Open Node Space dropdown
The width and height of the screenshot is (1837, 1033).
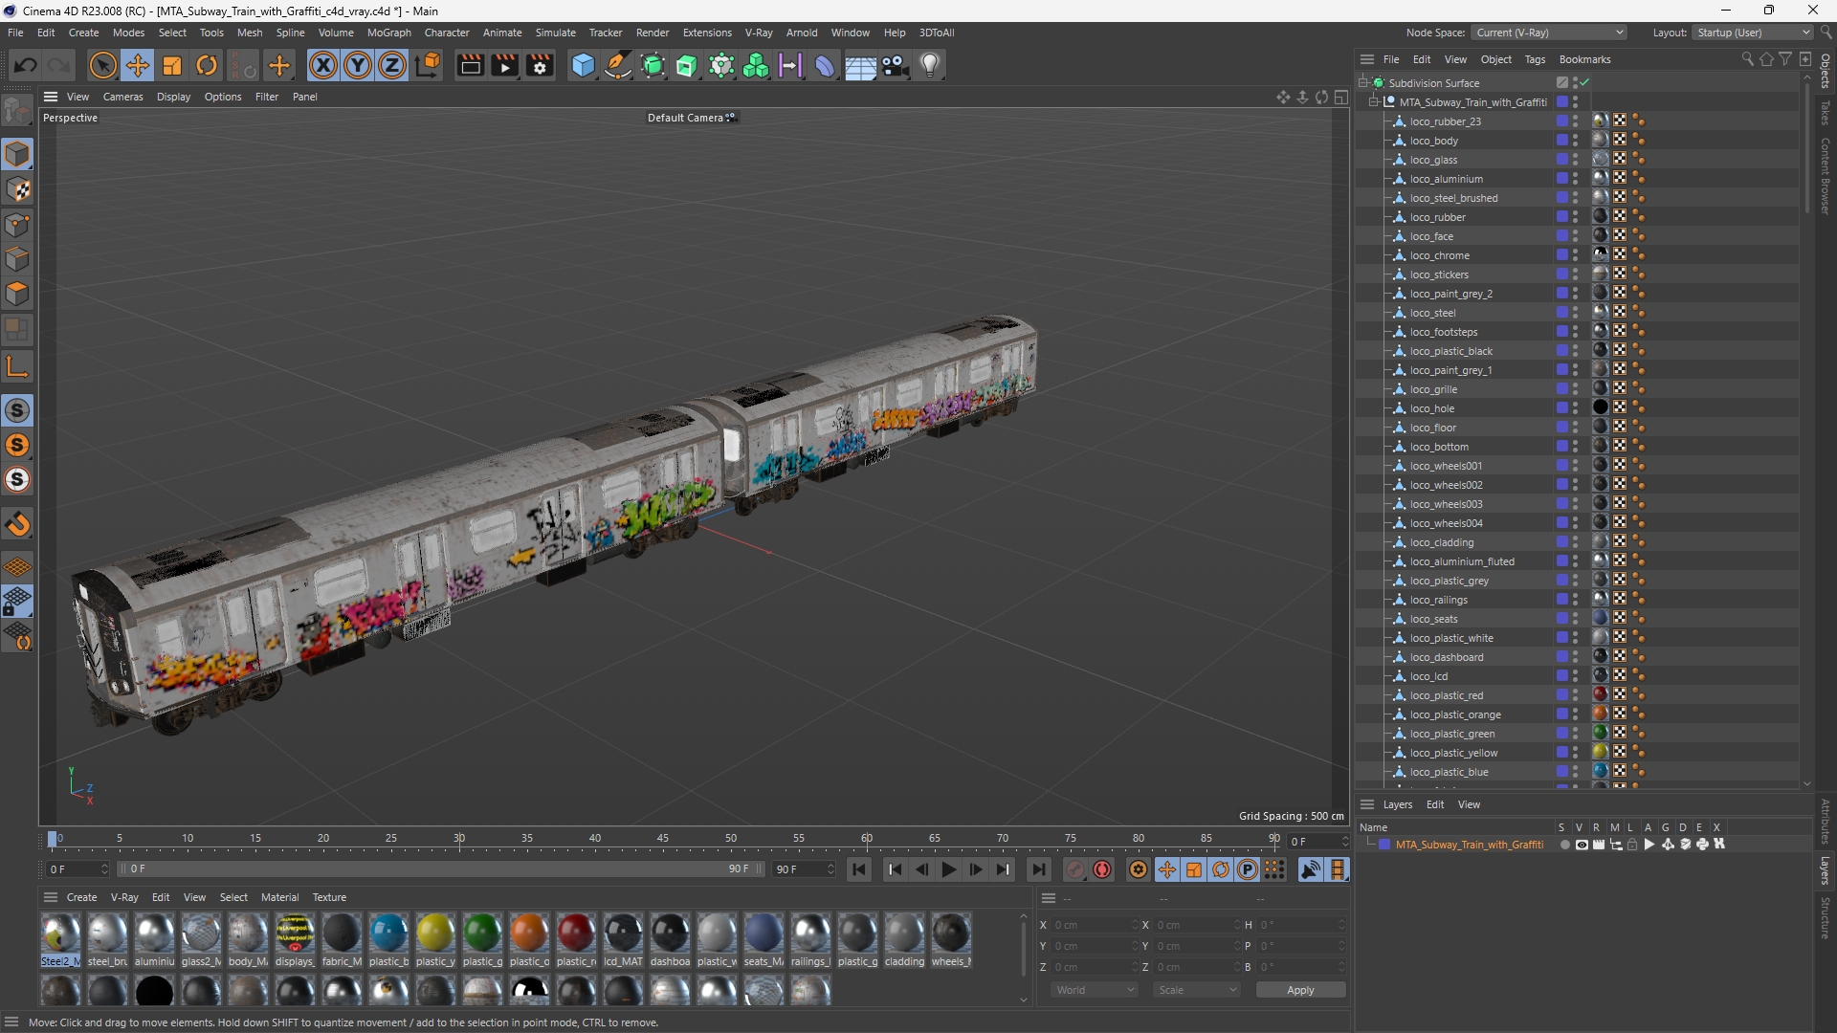click(1549, 33)
